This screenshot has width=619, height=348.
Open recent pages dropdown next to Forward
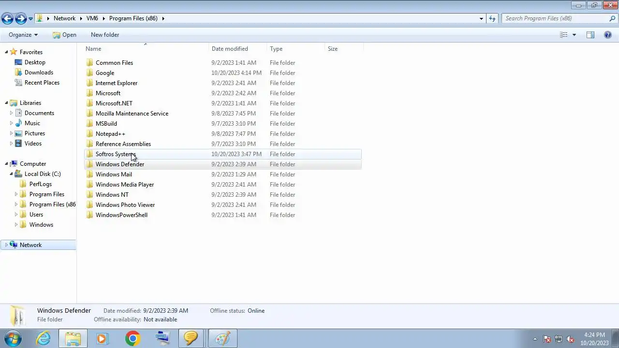(x=30, y=19)
